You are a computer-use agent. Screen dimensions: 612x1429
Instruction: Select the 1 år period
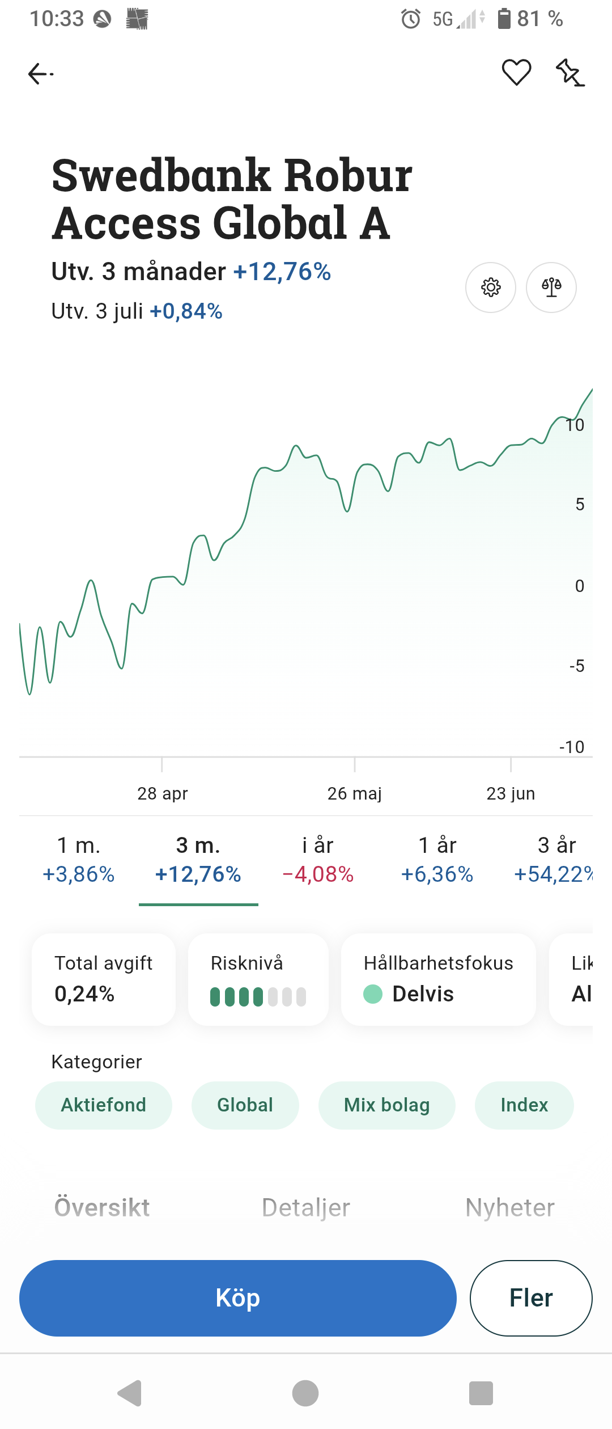437,860
